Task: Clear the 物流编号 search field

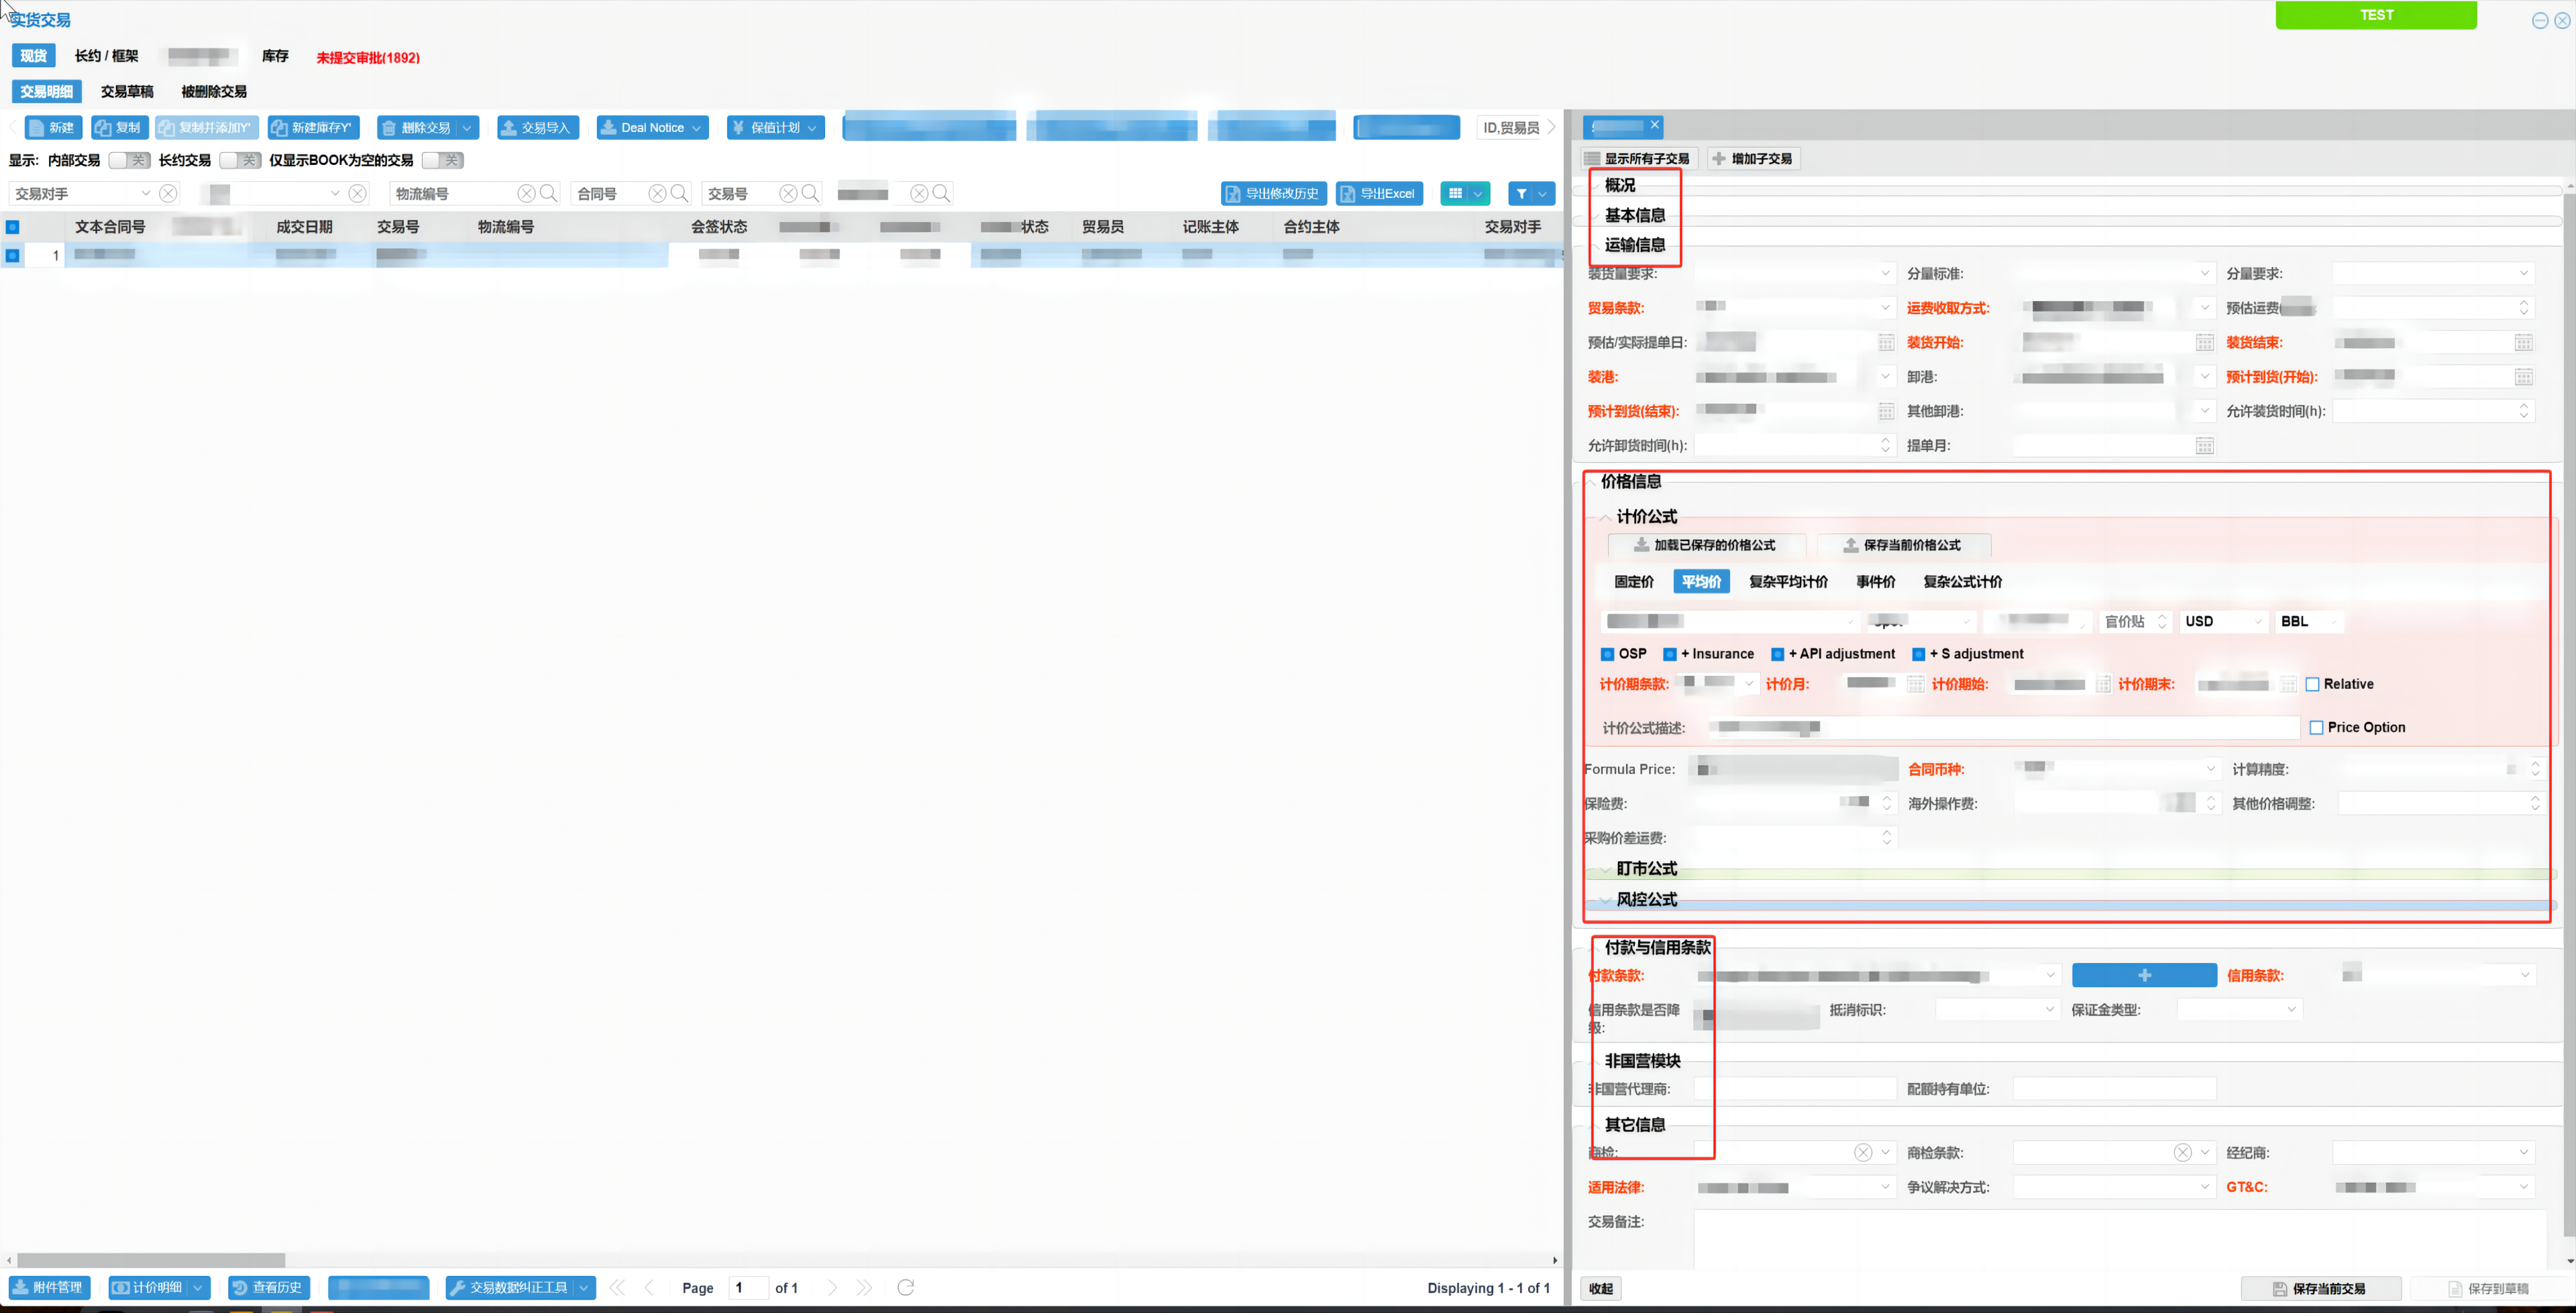Action: 526,193
